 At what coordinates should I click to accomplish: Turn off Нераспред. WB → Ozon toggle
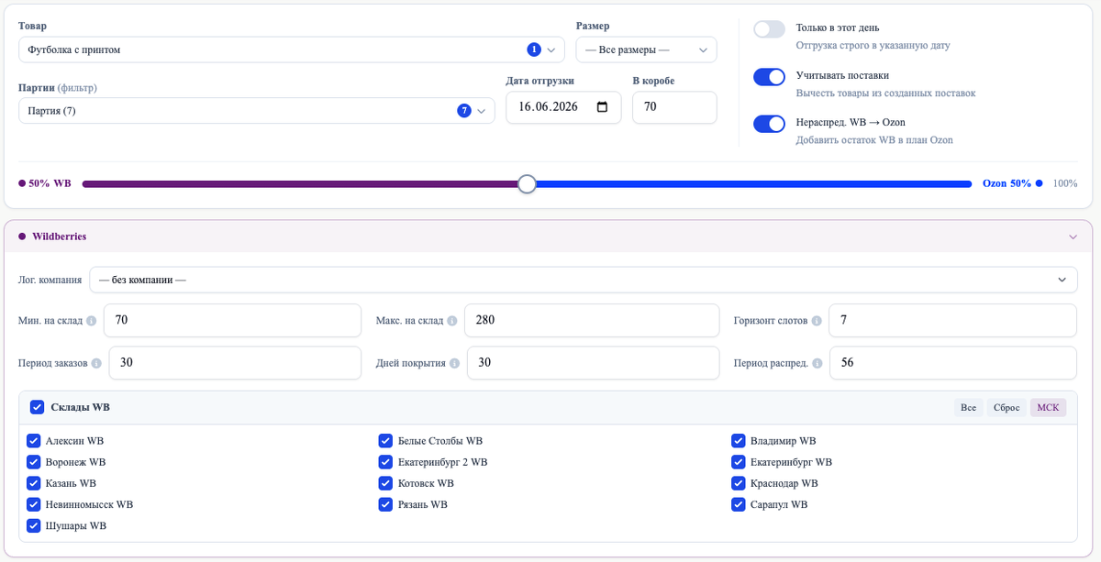coord(769,123)
